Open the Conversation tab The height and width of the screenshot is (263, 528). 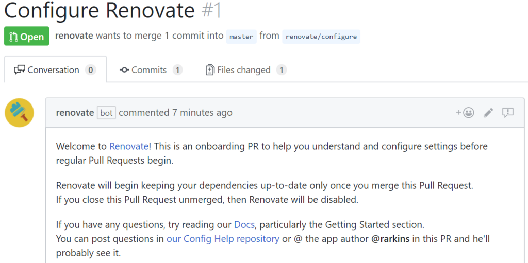pyautogui.click(x=56, y=70)
